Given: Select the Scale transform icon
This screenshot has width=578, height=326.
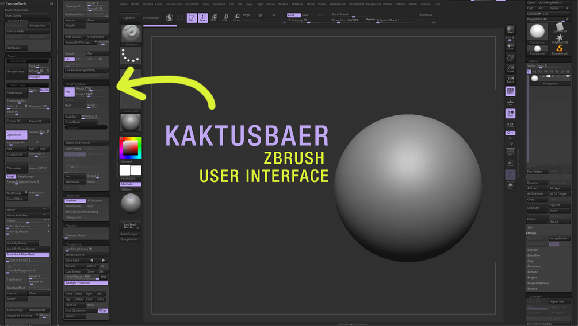Looking at the screenshot, I should pyautogui.click(x=225, y=18).
